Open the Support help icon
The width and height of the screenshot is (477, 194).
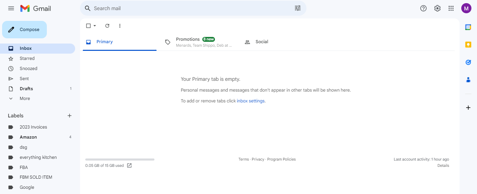tap(424, 8)
